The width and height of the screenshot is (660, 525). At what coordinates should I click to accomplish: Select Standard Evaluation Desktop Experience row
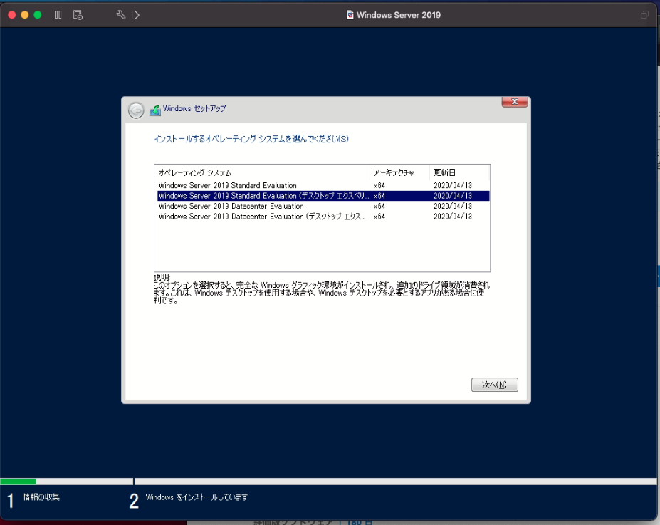[322, 196]
